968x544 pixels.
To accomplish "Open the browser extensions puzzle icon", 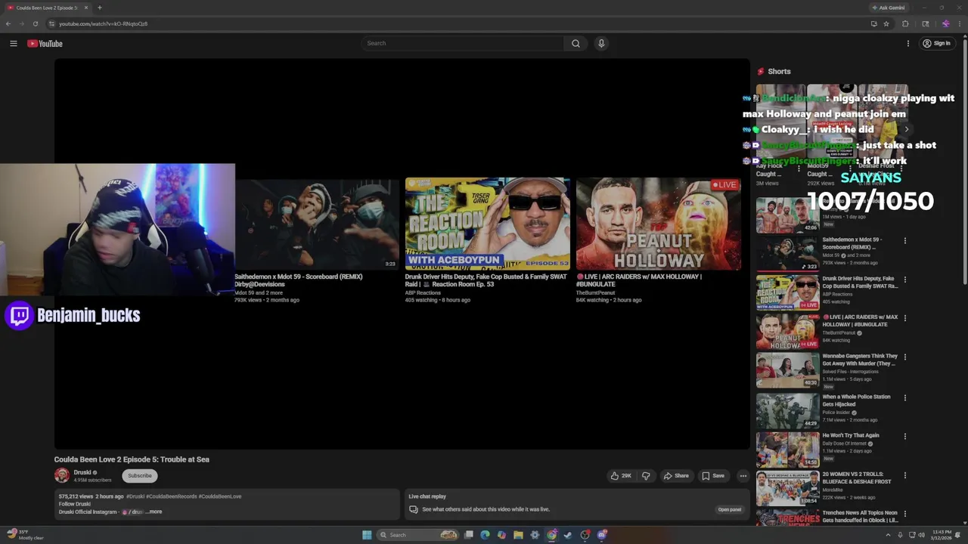I will coord(905,23).
